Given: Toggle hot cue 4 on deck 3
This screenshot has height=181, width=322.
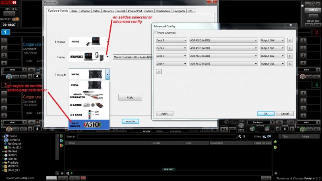Looking at the screenshot, I should [4, 115].
